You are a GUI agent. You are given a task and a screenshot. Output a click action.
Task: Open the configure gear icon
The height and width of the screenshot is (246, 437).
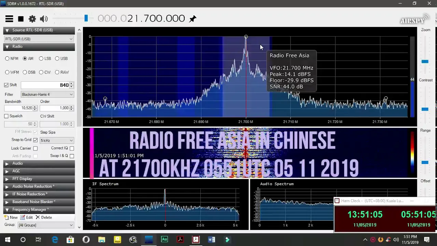(32, 19)
